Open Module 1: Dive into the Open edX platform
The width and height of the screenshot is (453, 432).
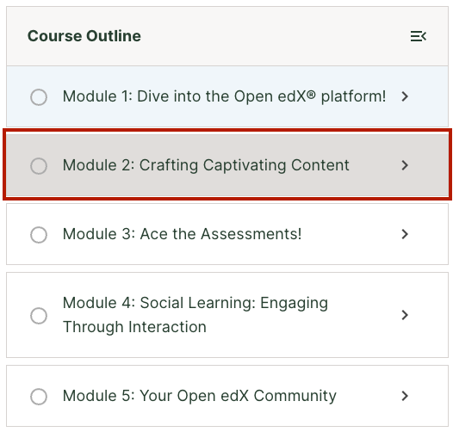224,96
